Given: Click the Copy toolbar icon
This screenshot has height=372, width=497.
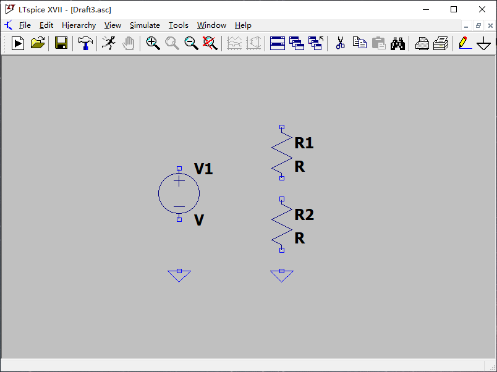Looking at the screenshot, I should 359,43.
